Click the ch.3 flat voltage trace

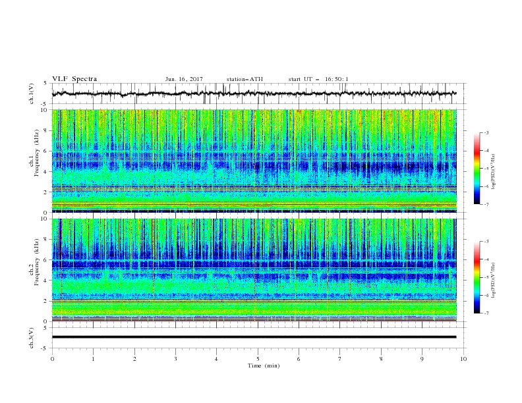(x=254, y=337)
